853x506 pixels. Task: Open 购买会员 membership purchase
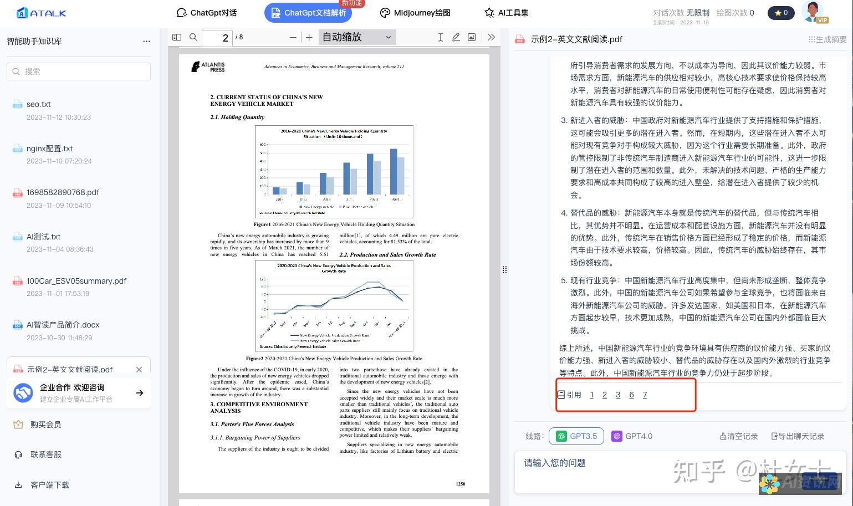pos(45,425)
